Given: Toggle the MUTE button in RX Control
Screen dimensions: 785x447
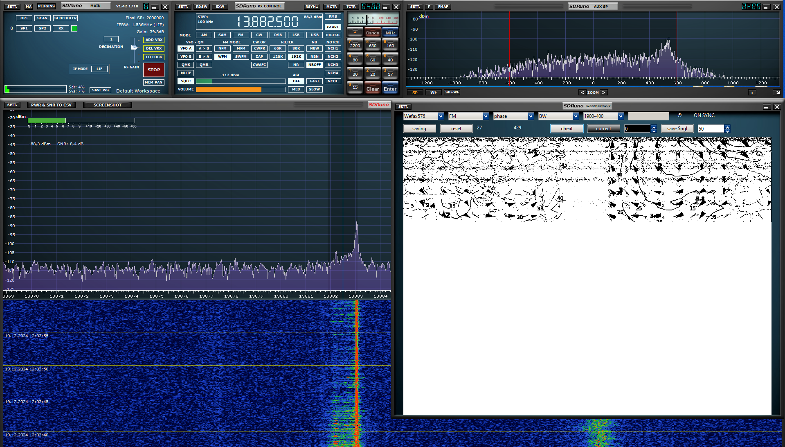Looking at the screenshot, I should 186,73.
